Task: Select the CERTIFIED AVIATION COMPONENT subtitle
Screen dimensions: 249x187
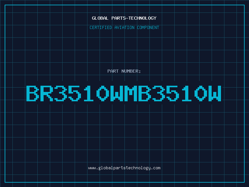Action: (x=124, y=27)
